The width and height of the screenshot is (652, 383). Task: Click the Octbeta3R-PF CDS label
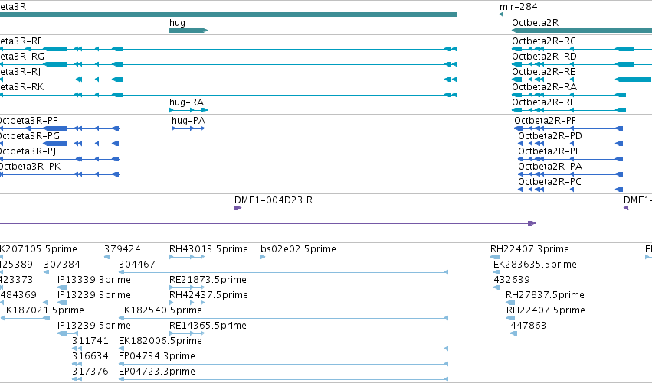pyautogui.click(x=28, y=121)
